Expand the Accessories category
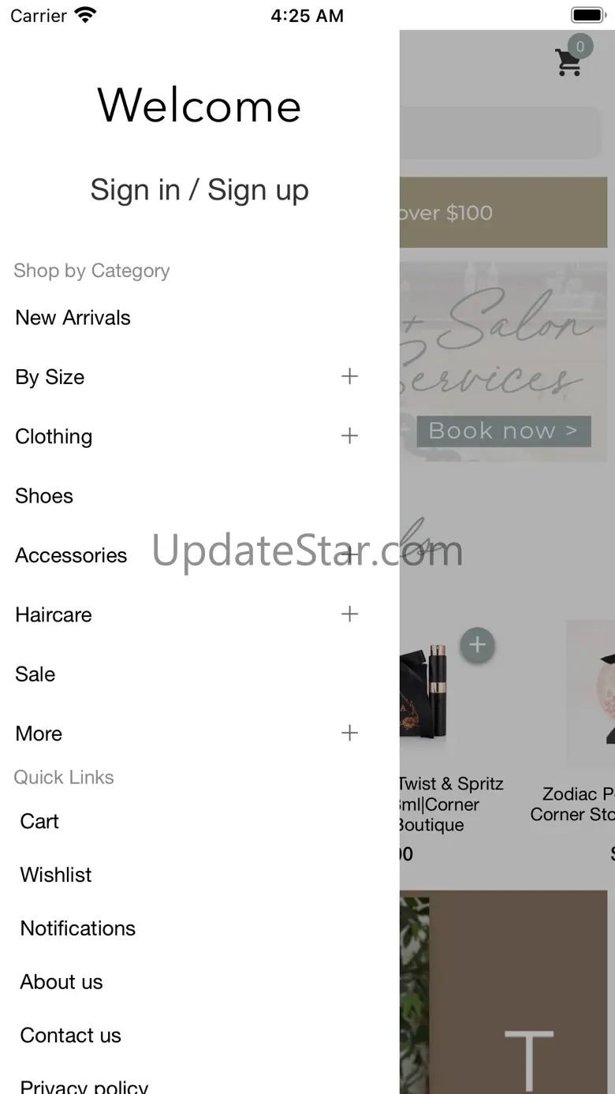Viewport: 615px width, 1094px height. click(x=349, y=555)
